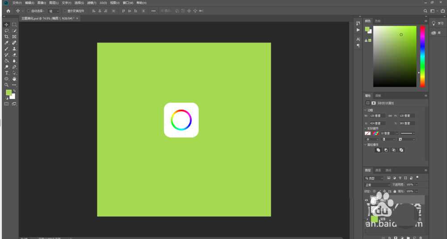Select the Hand tool

[14, 79]
